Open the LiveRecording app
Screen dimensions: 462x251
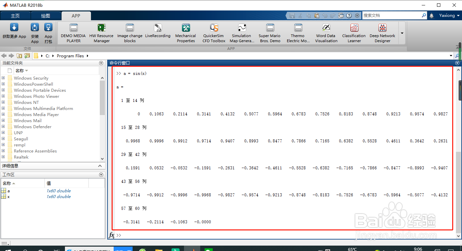(158, 31)
